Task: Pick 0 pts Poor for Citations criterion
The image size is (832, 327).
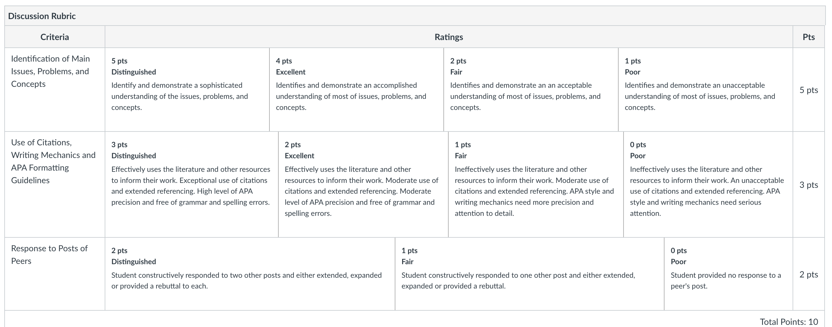Action: pos(708,184)
